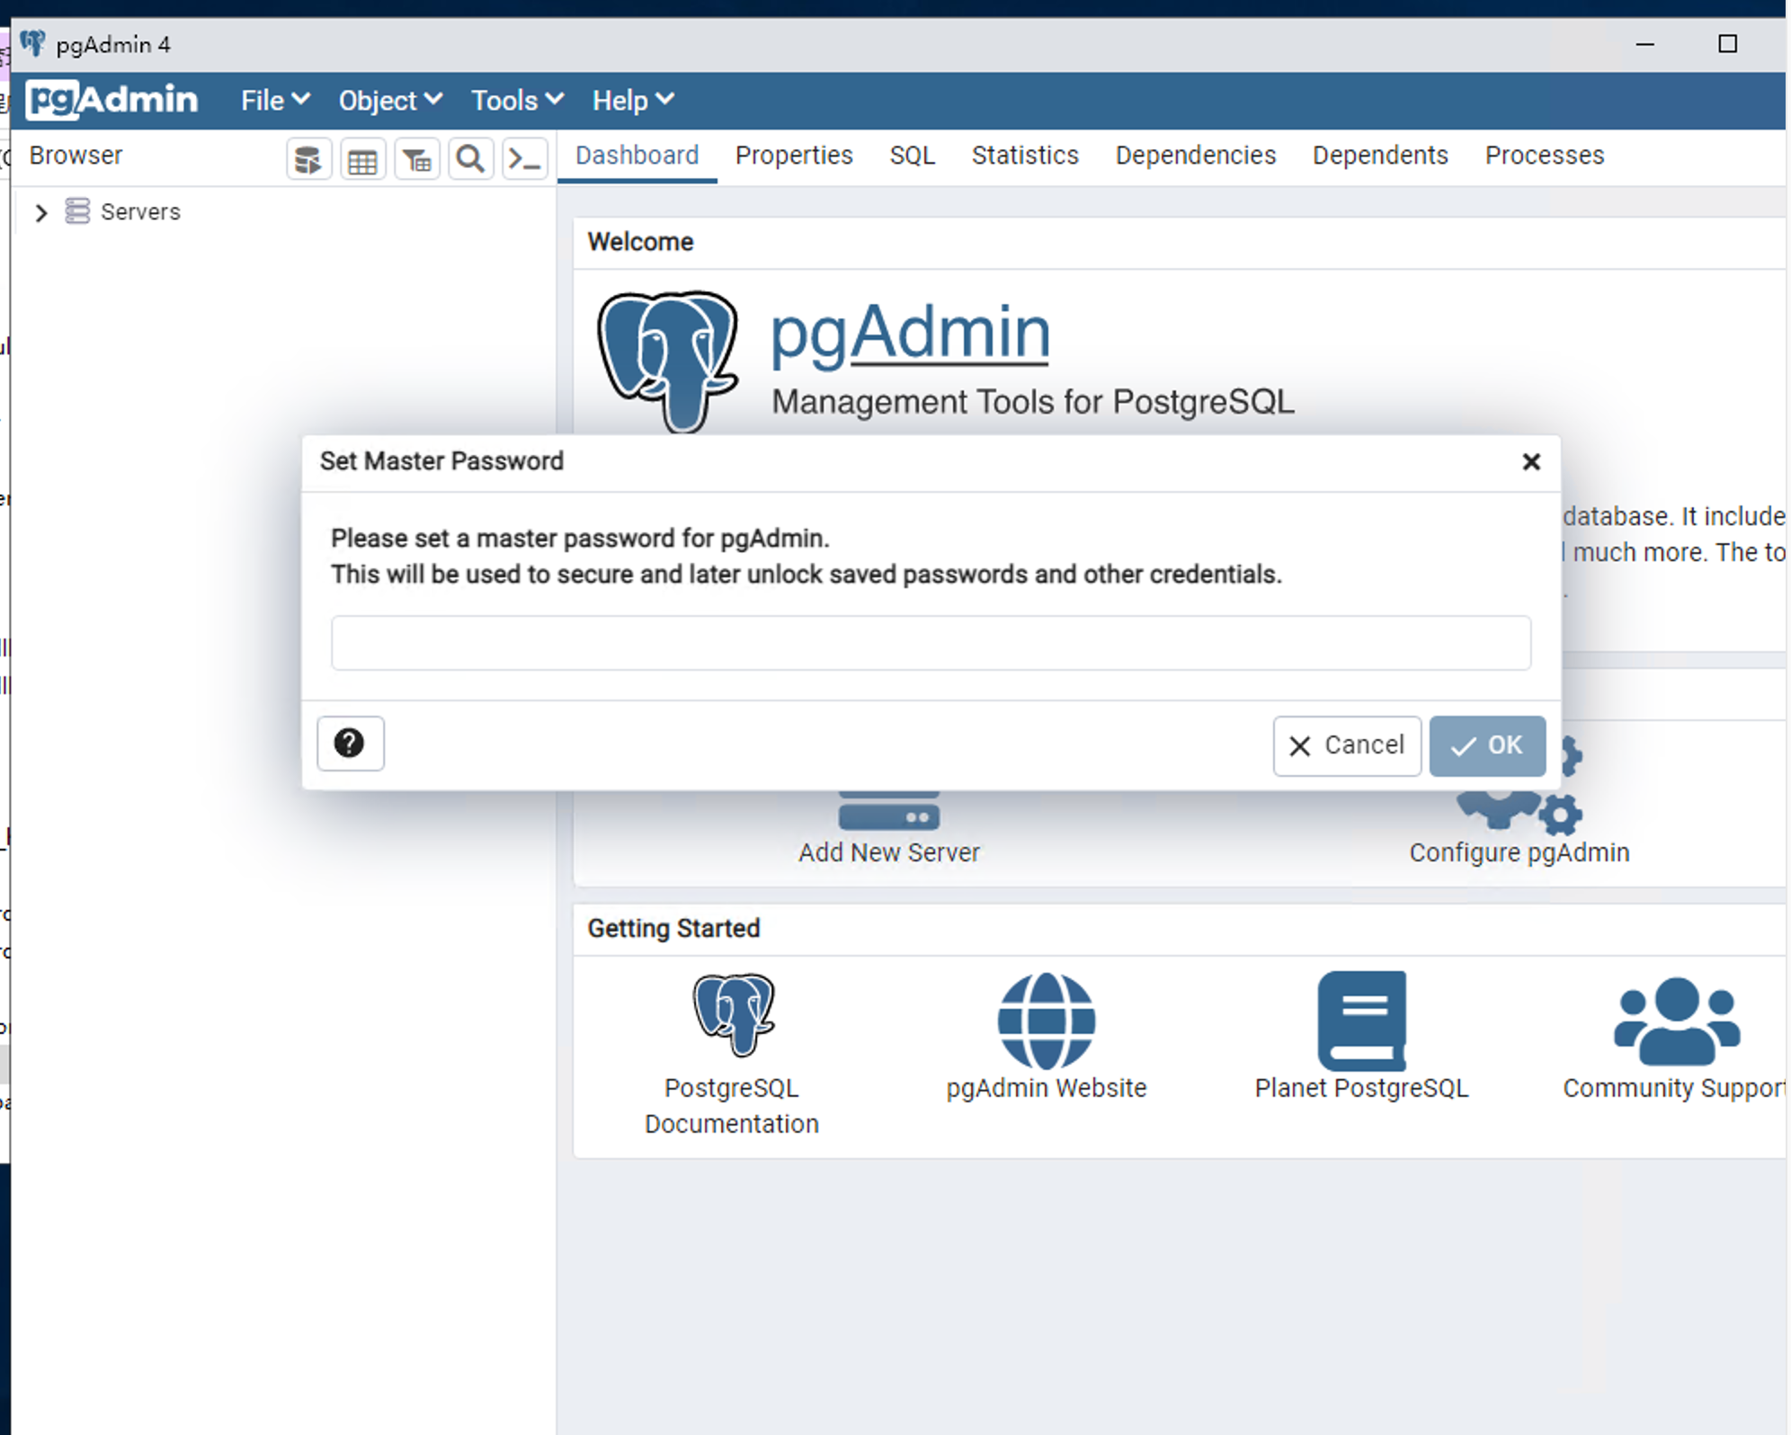Click the Search Objects magnifier icon
The width and height of the screenshot is (1791, 1435).
click(470, 160)
